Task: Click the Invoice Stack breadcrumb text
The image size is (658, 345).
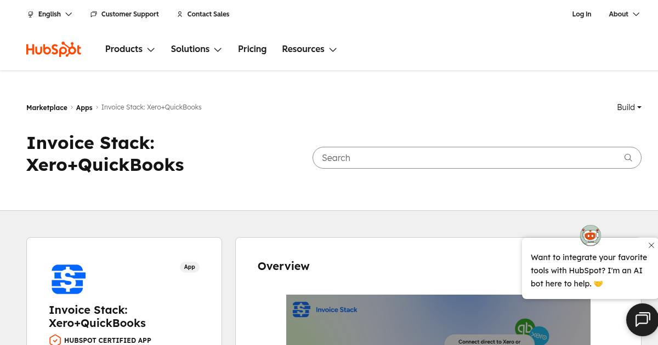Action: [x=151, y=107]
